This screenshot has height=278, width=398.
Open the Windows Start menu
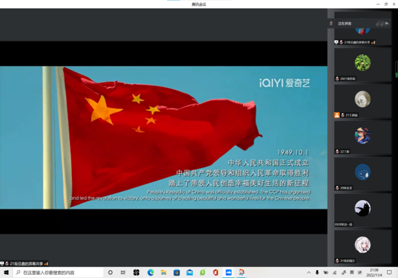[x=6, y=273]
